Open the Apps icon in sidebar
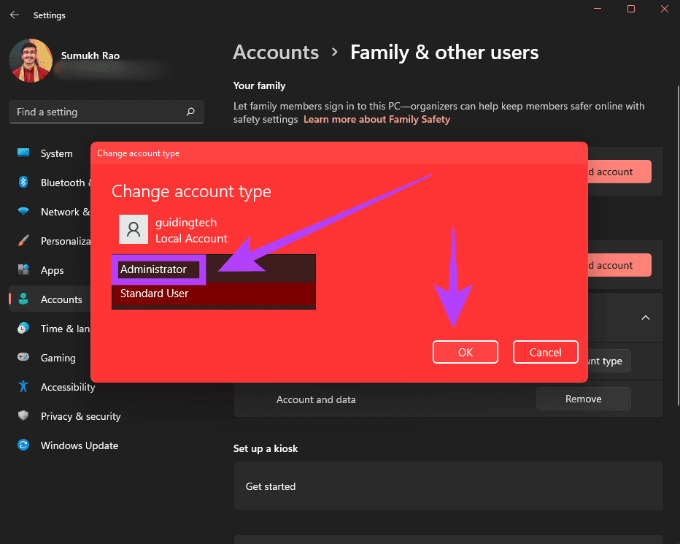Screen dimensions: 680x544 (x=23, y=270)
